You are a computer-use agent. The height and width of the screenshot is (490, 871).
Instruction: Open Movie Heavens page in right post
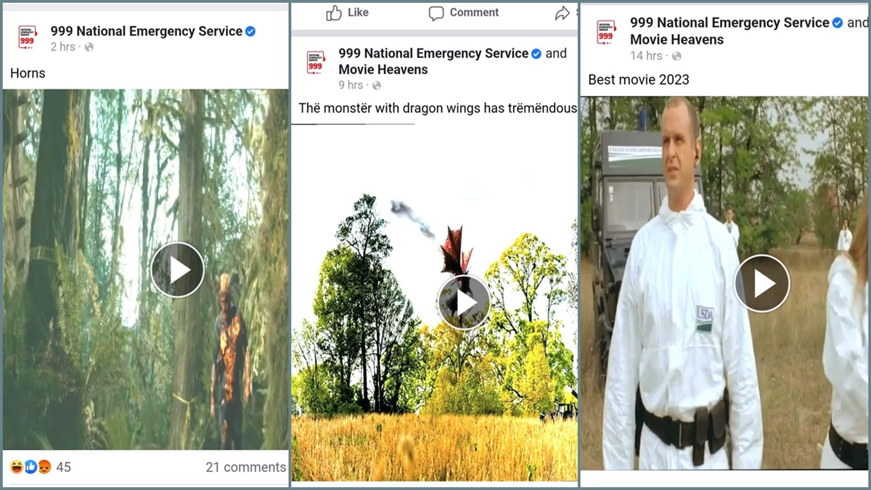coord(676,39)
